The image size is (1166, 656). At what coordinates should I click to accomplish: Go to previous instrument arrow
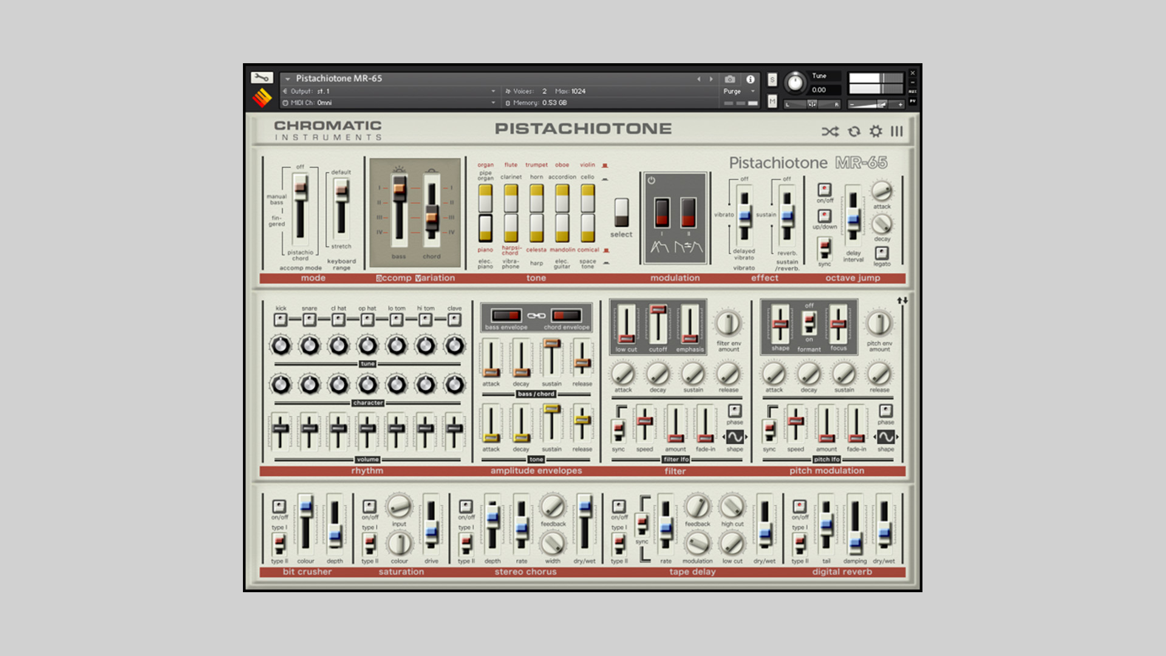(698, 79)
